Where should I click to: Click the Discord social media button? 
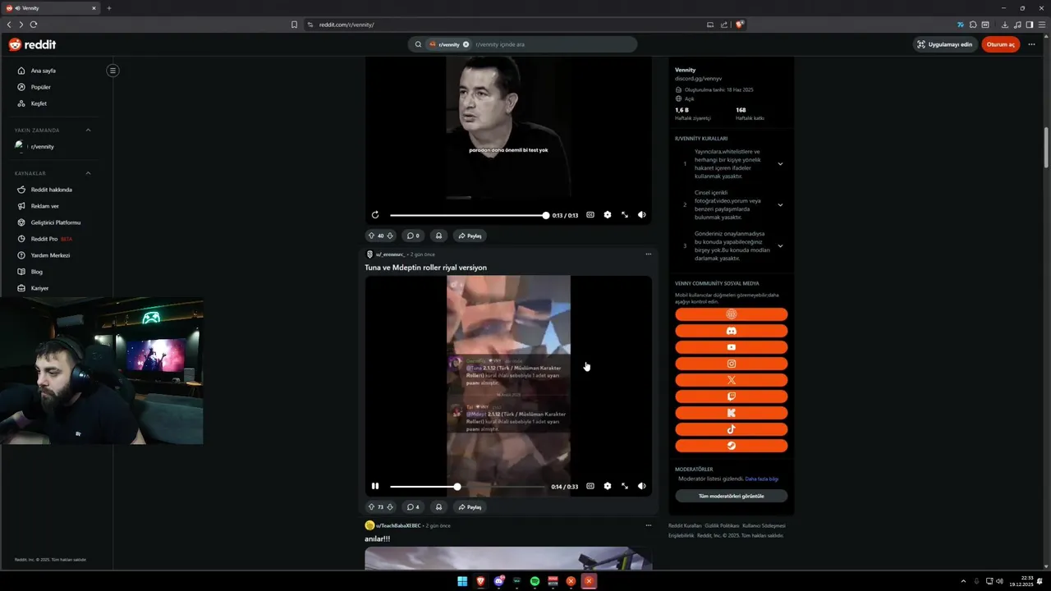coord(732,331)
